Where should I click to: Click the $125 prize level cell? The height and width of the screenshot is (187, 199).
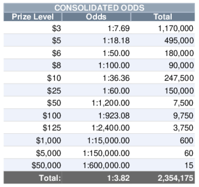point(33,128)
